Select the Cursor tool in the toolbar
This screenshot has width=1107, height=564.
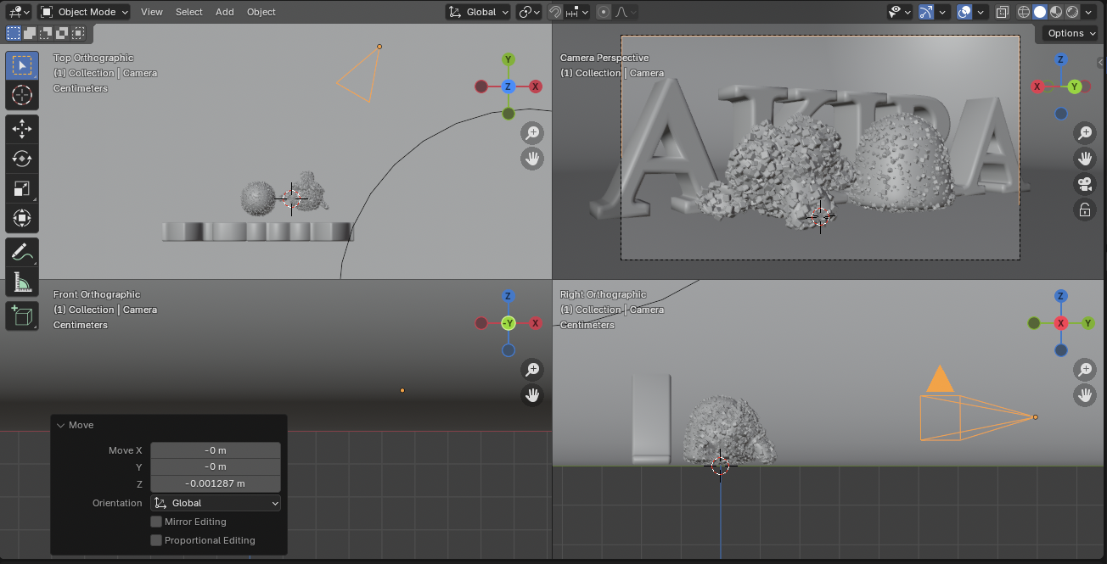coord(22,95)
